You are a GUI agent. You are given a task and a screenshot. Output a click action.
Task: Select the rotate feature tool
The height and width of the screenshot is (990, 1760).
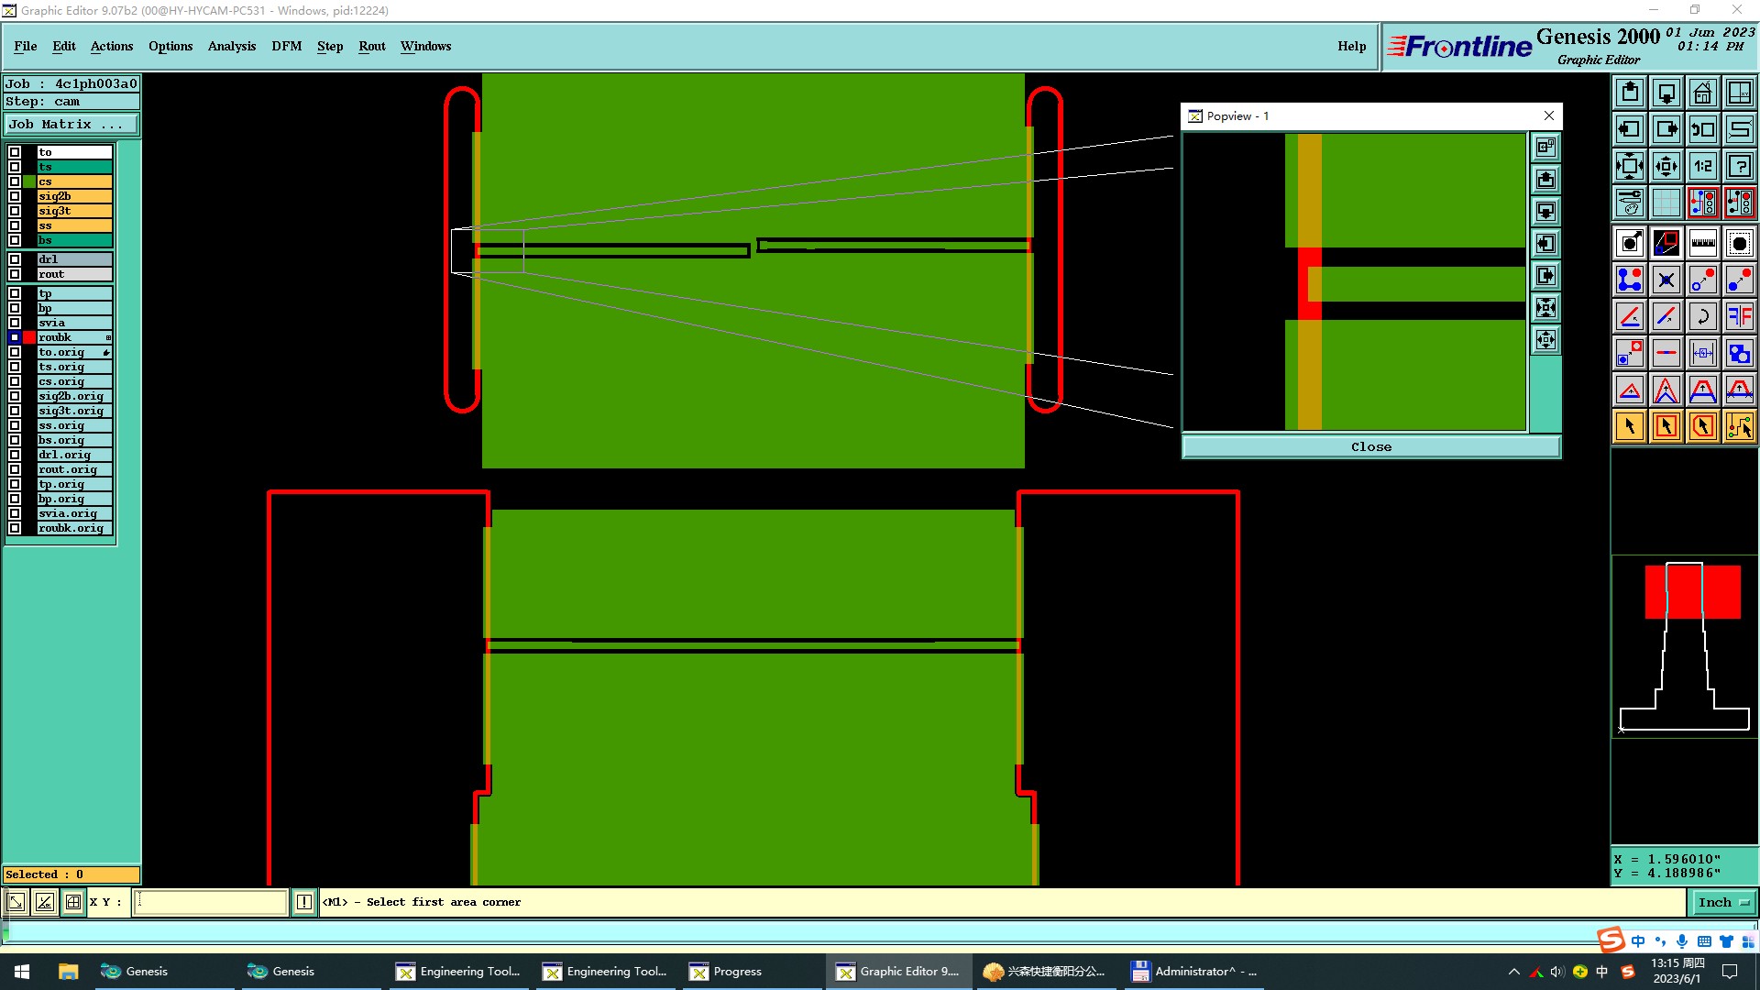click(x=1702, y=316)
